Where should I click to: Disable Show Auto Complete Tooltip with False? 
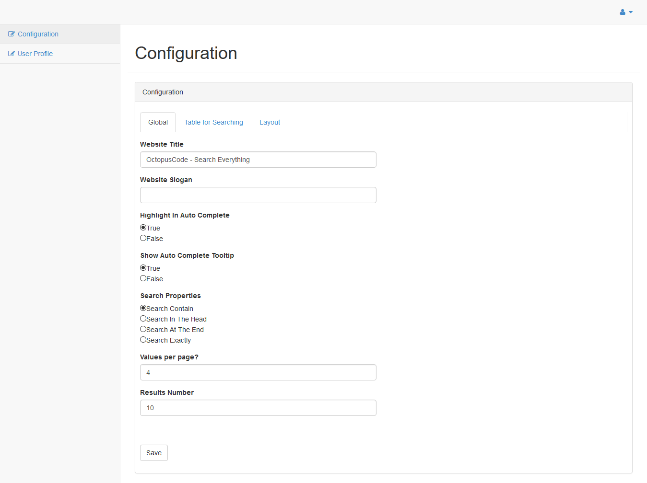tap(143, 278)
